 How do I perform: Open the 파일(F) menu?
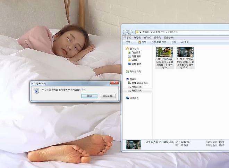(x=128, y=37)
